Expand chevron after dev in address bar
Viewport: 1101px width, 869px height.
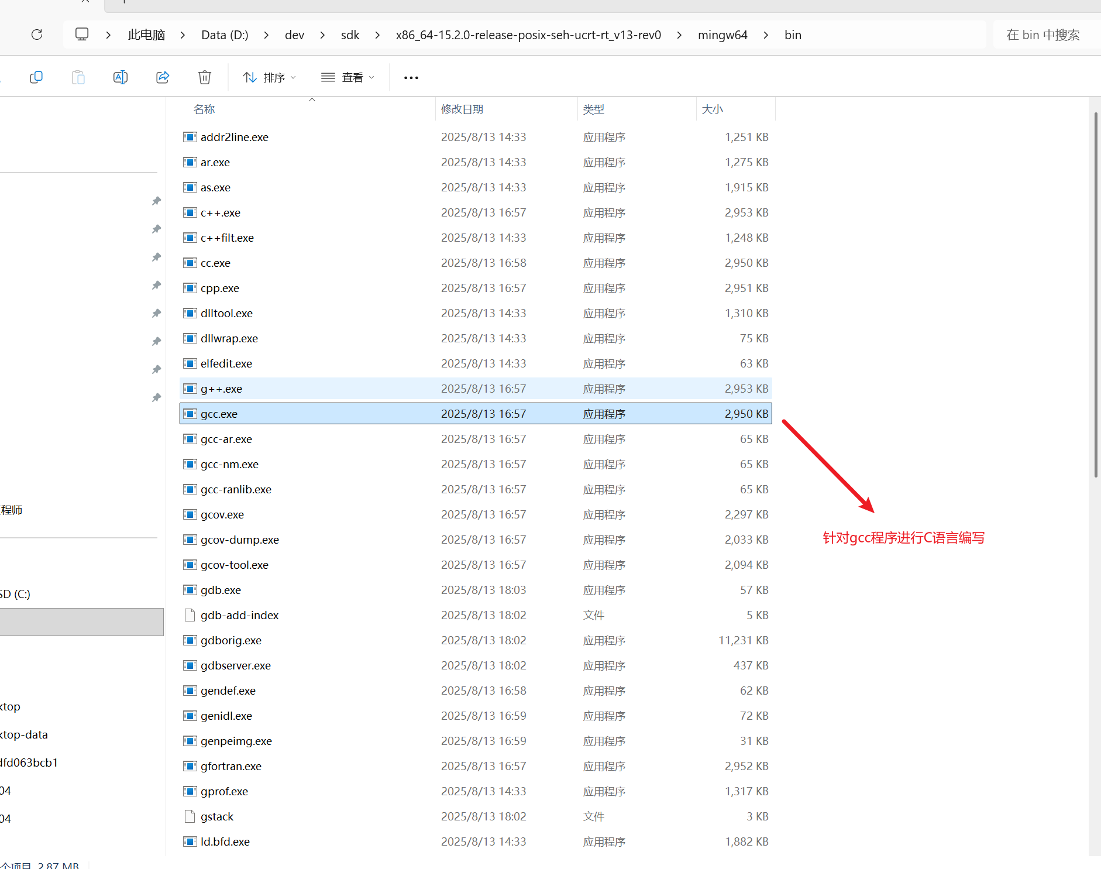click(x=323, y=35)
